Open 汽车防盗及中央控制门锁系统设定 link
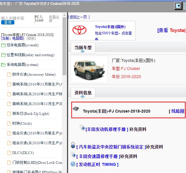 111,147
